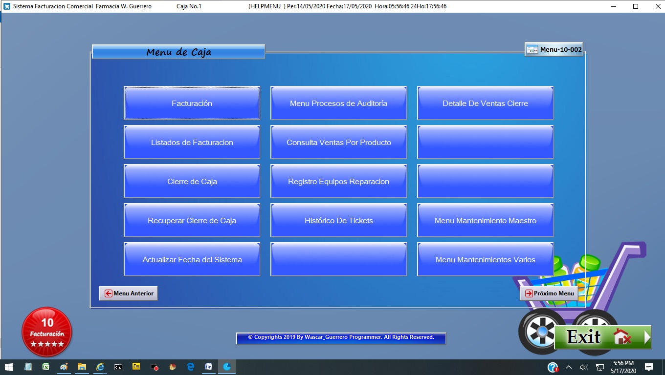This screenshot has width=665, height=375.
Task: Click the help question mark tray icon
Action: (553, 367)
